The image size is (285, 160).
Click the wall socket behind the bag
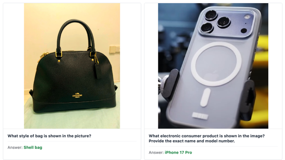pos(114,49)
